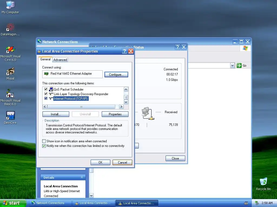Toggle the Internet Protocol (TCP/IP) checkbox
Image resolution: width=277 pixels, height=207 pixels.
(46, 98)
